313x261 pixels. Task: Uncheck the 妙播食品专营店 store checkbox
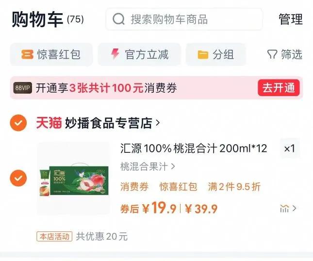(18, 123)
